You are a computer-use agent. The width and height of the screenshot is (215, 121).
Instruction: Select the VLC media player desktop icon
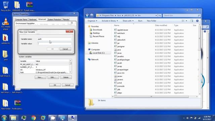(x=6, y=24)
